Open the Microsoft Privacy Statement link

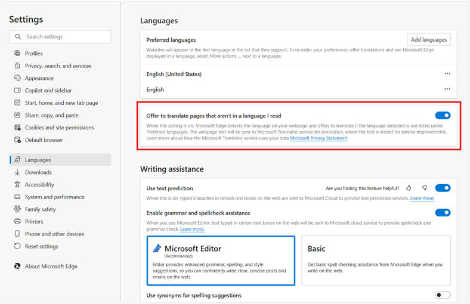pos(319,138)
